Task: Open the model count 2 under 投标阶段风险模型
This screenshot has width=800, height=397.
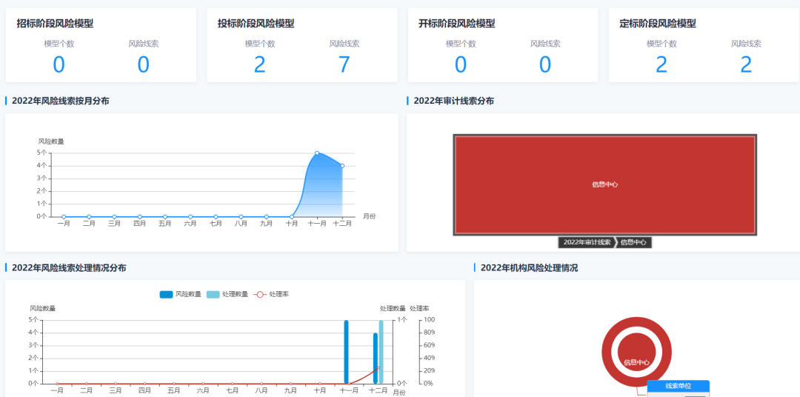Action: [259, 64]
